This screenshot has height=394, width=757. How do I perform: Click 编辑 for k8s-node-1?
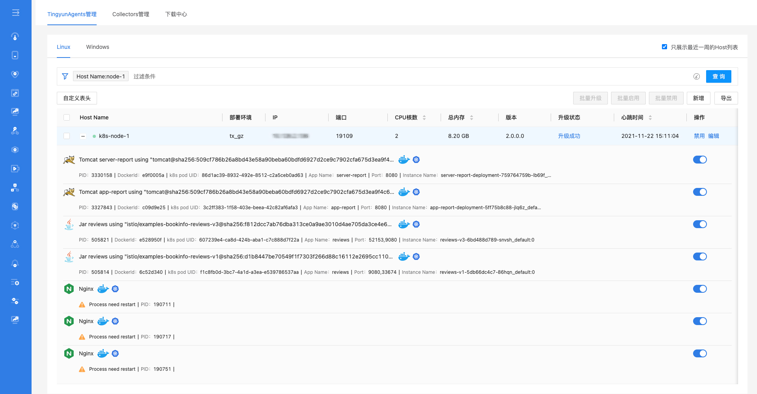pyautogui.click(x=713, y=136)
